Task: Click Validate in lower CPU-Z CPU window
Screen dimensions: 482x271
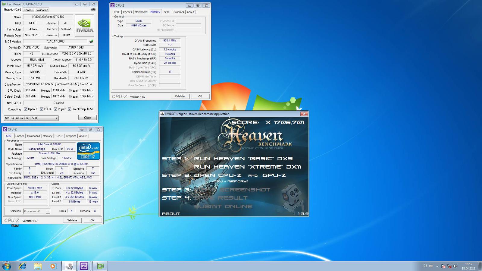Action: (x=72, y=220)
